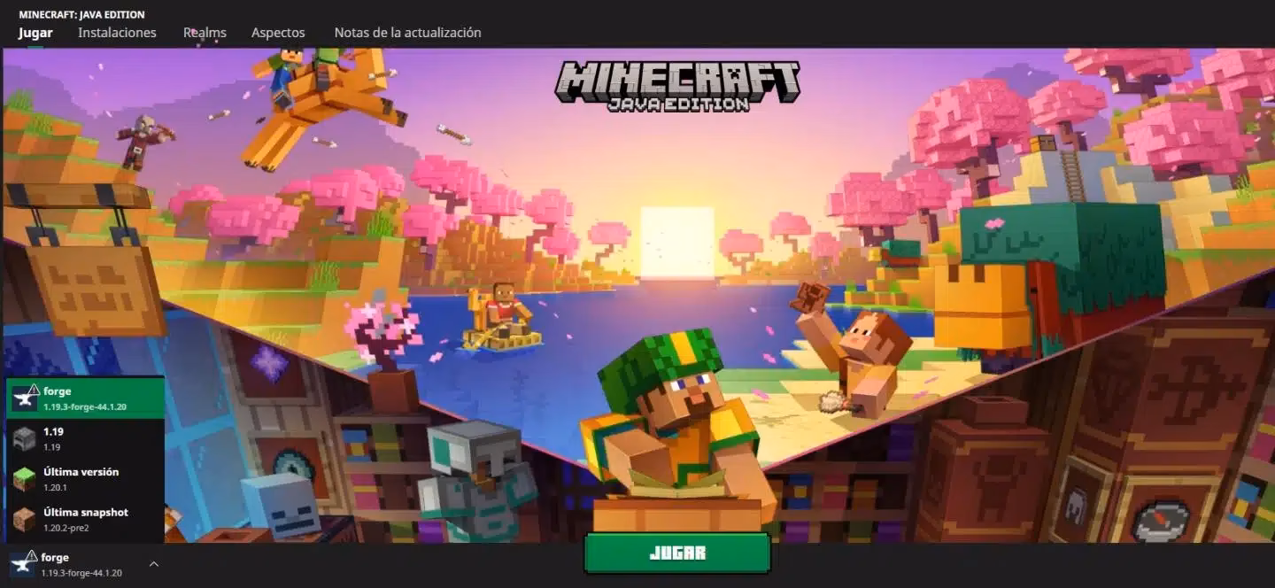Image resolution: width=1275 pixels, height=588 pixels.
Task: Select the 1.19 installation entry
Action: [x=85, y=438]
